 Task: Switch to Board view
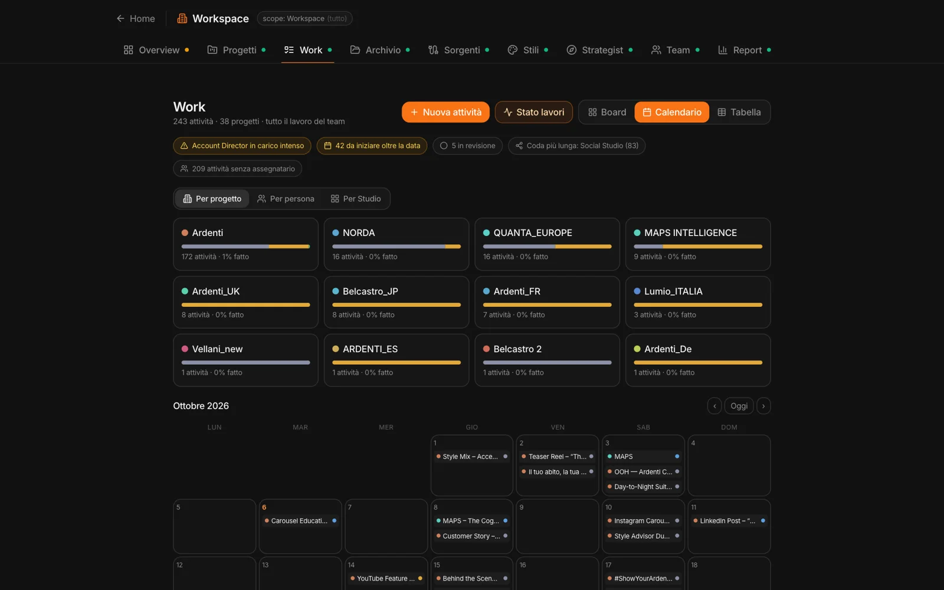[607, 112]
